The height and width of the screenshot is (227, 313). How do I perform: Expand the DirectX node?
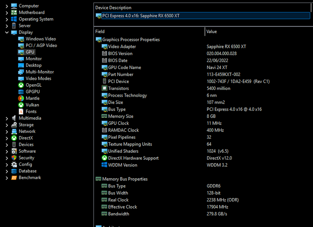pyautogui.click(x=7, y=138)
